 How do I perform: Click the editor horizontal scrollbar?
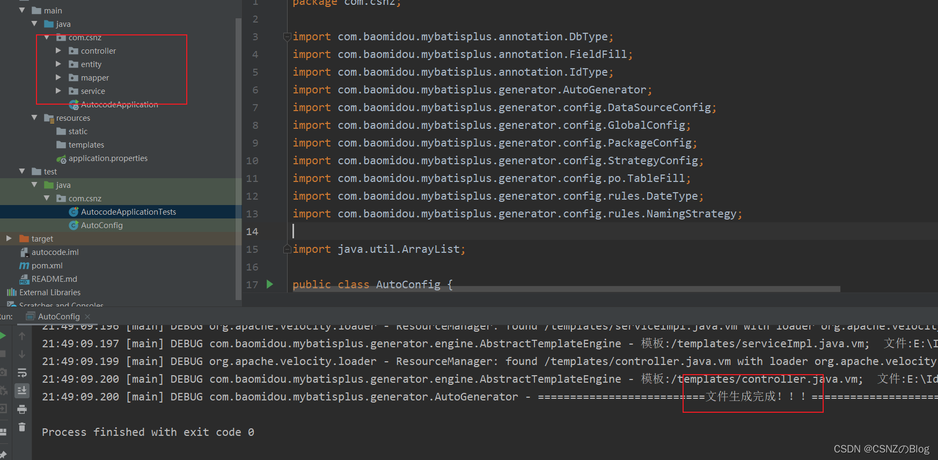point(566,289)
